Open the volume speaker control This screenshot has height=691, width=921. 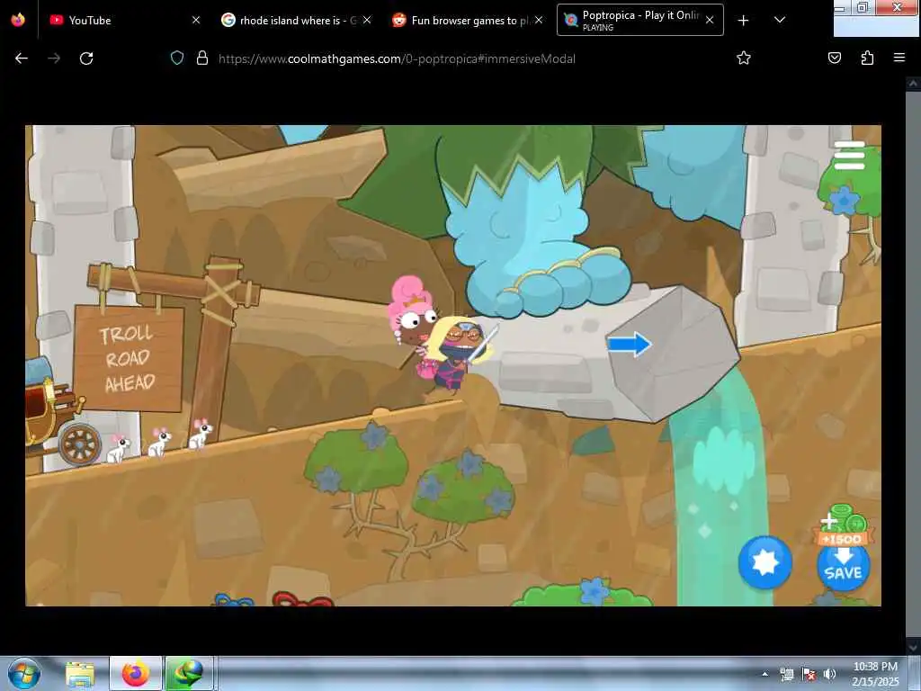tap(829, 675)
